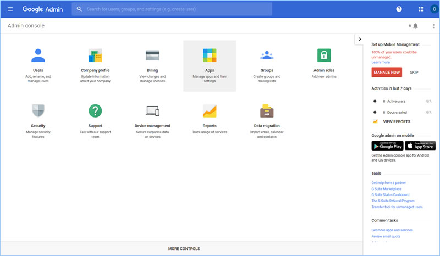Open Transfer tool for unmanaged users

coord(397,207)
